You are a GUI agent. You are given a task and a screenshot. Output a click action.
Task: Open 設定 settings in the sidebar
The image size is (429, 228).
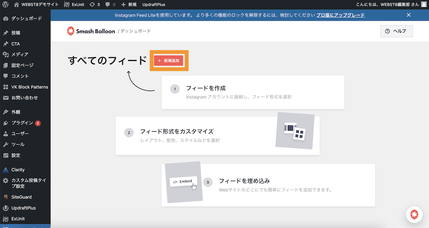16,155
